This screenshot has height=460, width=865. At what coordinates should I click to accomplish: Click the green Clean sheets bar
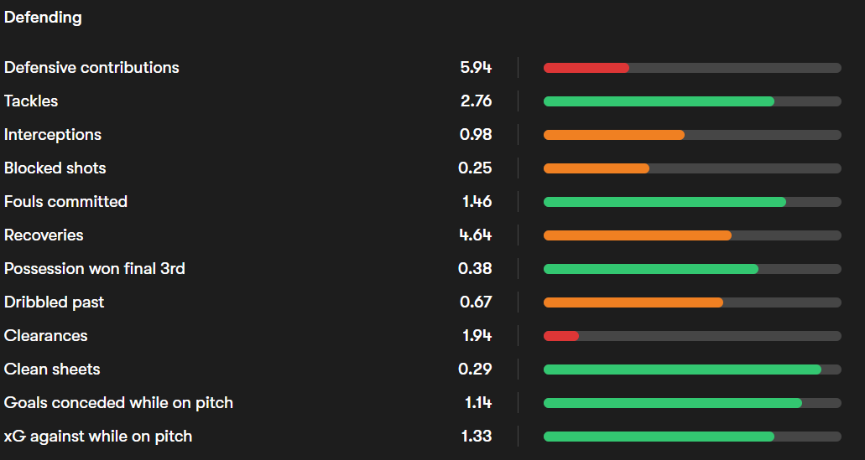[682, 370]
